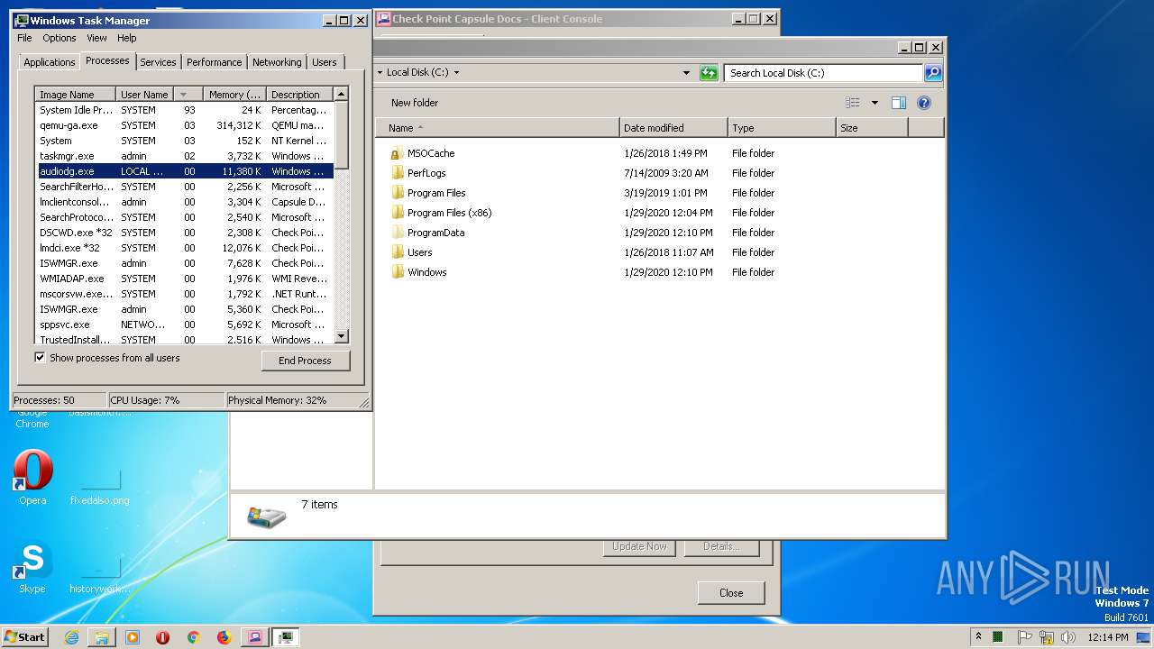
Task: Sort processes by Image Name header
Action: click(76, 95)
